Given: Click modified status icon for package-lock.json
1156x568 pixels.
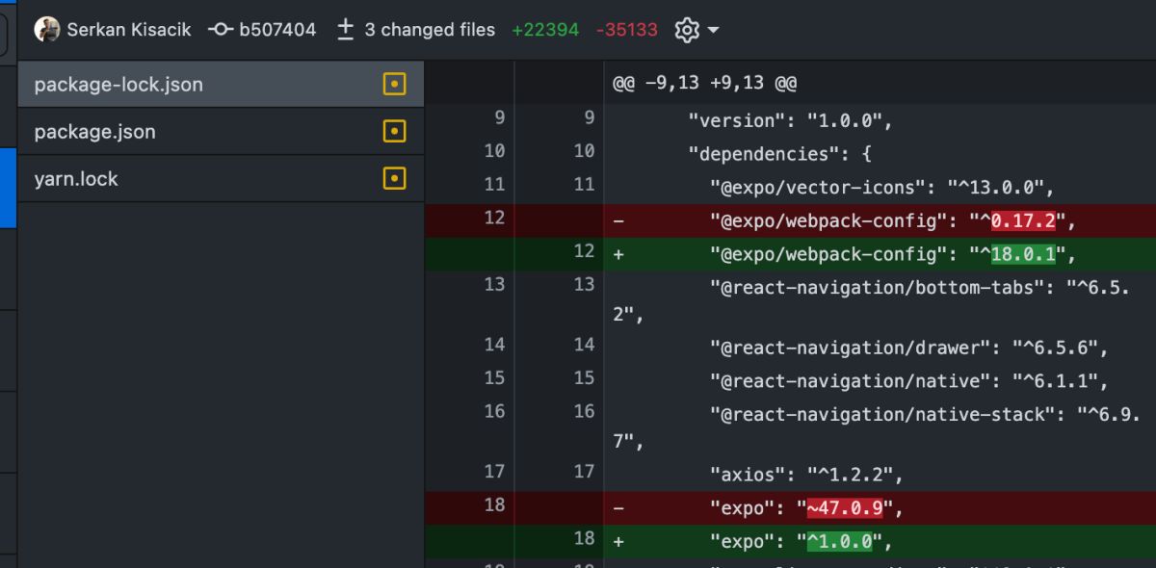Looking at the screenshot, I should coord(394,85).
